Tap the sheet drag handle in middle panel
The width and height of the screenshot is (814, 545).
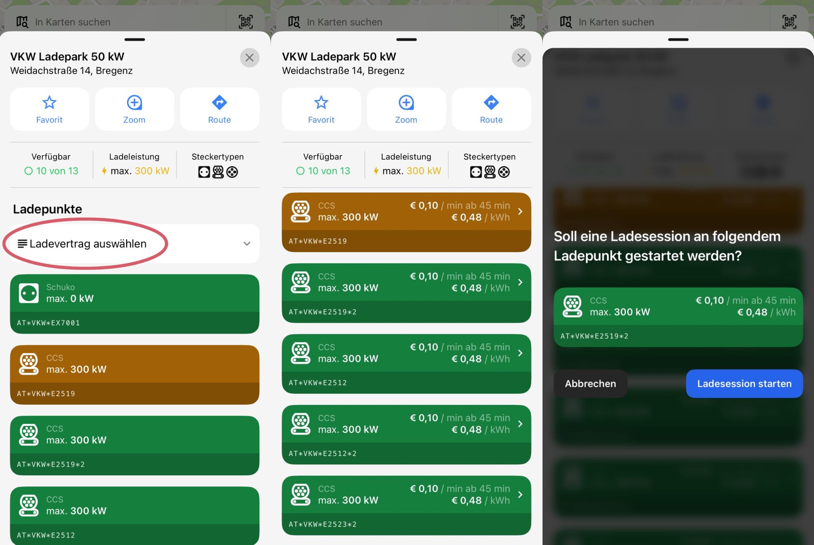[406, 39]
